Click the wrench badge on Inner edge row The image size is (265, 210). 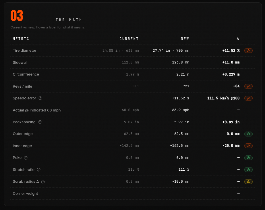tap(248, 146)
